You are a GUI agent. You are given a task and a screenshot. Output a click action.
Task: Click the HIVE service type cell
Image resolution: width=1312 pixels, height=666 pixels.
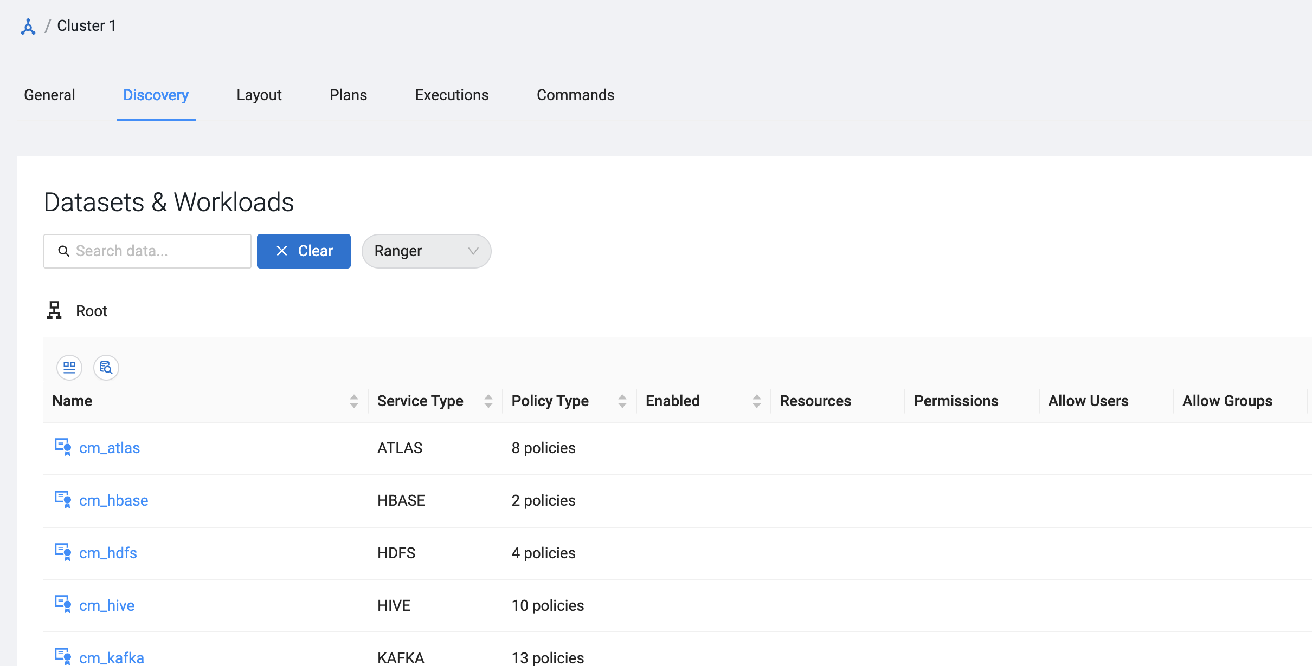(394, 606)
